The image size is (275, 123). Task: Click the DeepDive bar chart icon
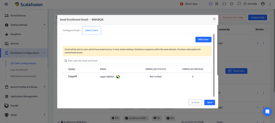[x=6, y=34]
